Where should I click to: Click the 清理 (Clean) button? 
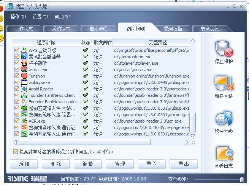click(x=120, y=164)
